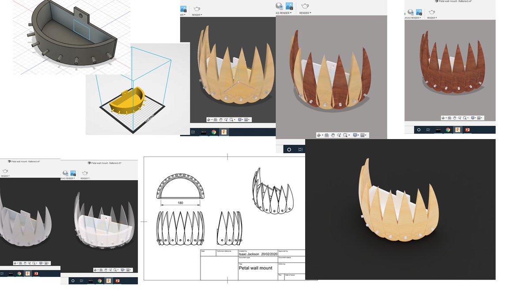Image resolution: width=530 pixels, height=298 pixels.
Task: Click Capture Image icon in v5 translucent window
Action: pyautogui.click(x=73, y=173)
